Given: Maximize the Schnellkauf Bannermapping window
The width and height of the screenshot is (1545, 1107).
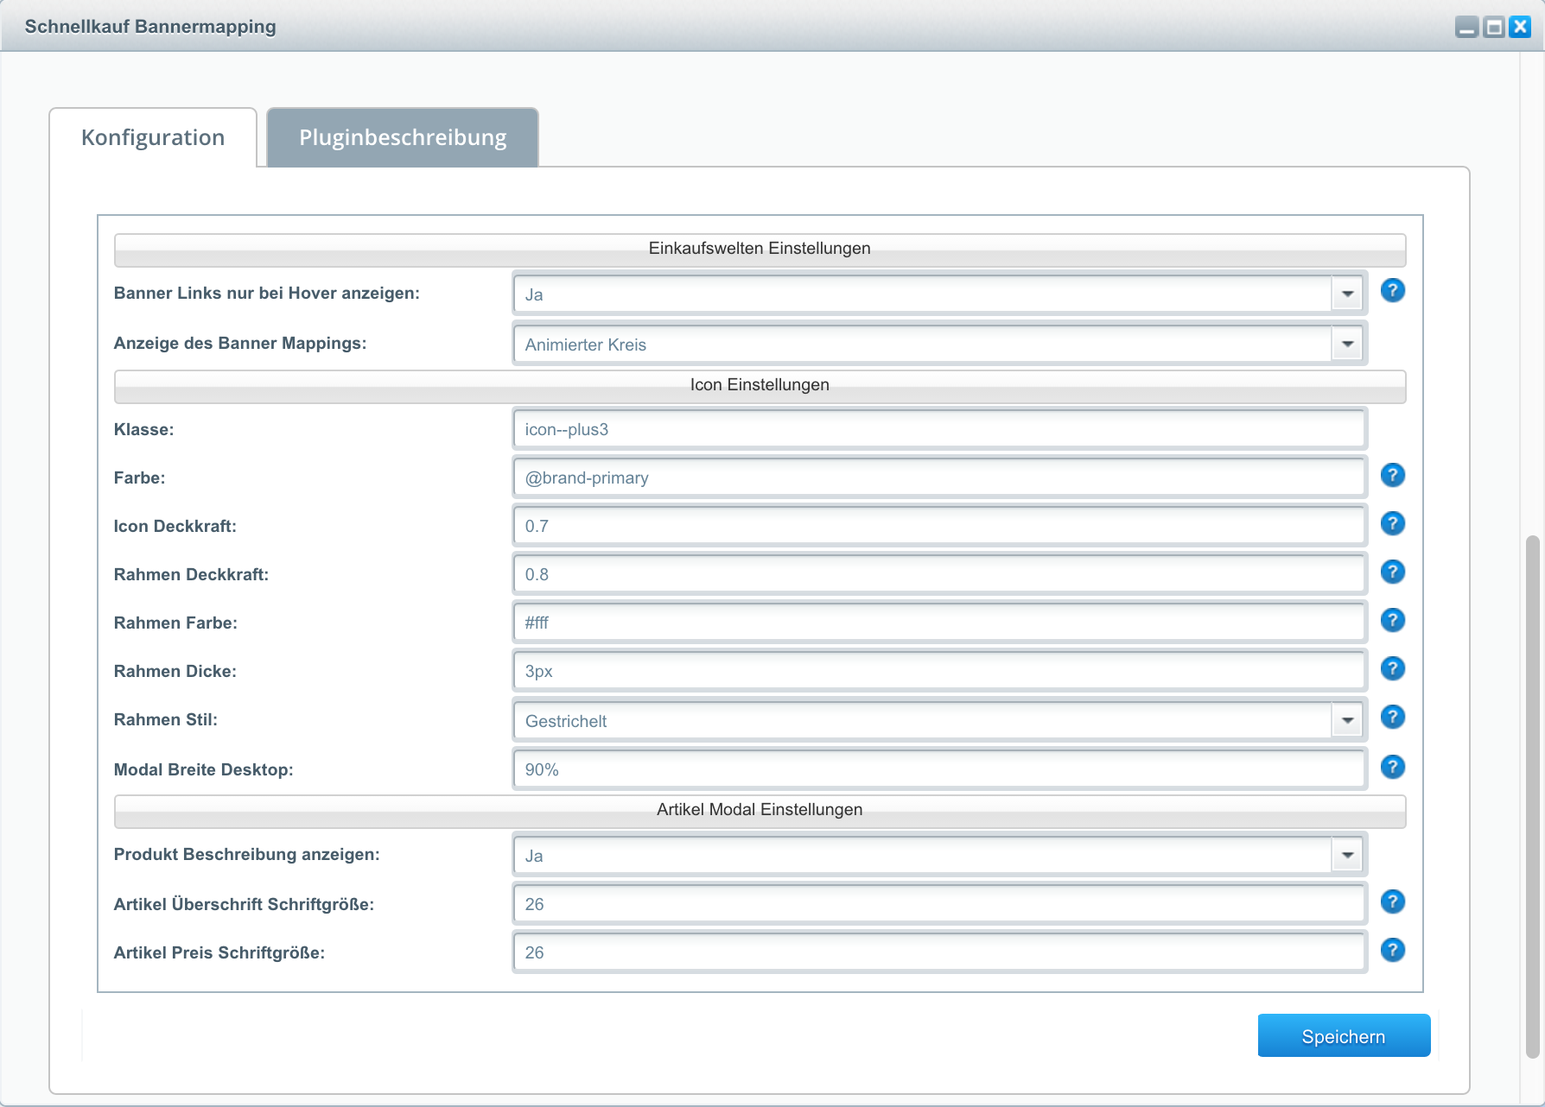Looking at the screenshot, I should pyautogui.click(x=1493, y=27).
